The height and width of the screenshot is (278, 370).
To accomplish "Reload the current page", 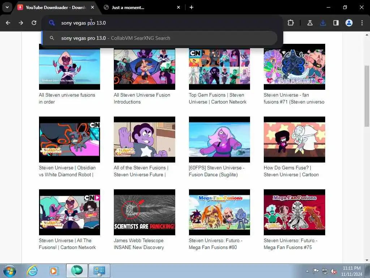I will point(34,23).
